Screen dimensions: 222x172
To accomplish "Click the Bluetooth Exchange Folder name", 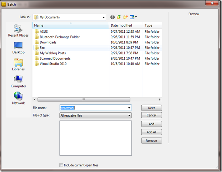I will click(x=60, y=37).
